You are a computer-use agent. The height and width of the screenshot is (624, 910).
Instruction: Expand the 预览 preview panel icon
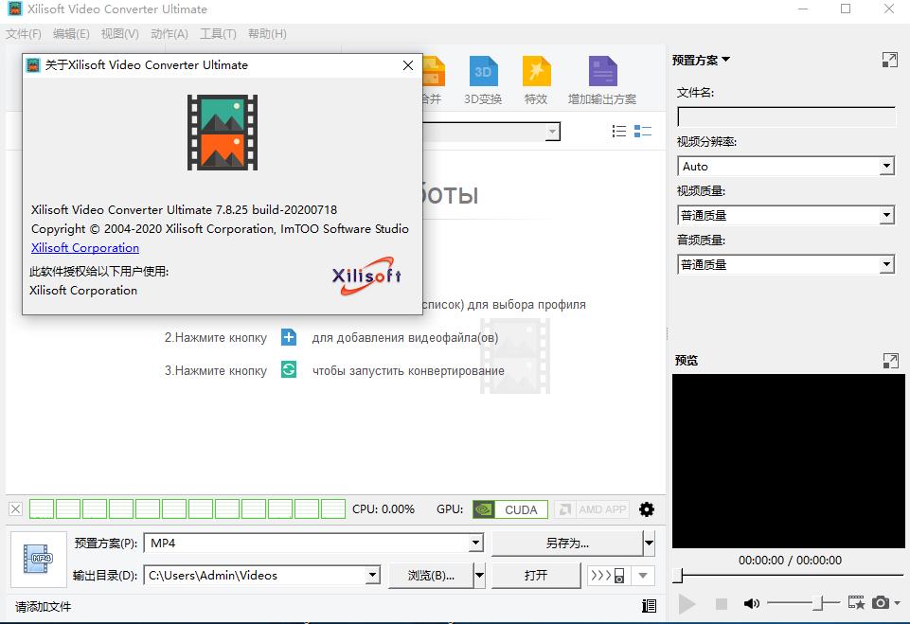tap(890, 361)
